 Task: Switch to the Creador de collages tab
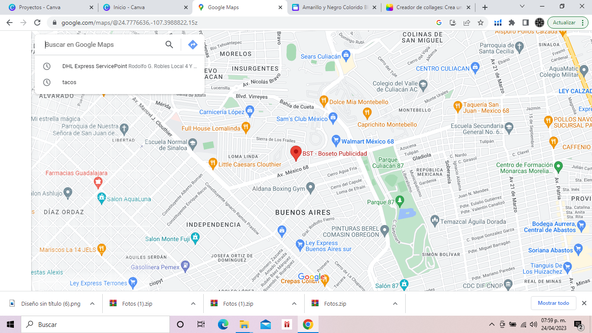pos(428,7)
